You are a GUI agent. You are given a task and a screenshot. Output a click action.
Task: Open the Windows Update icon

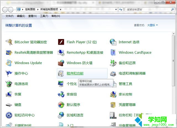pyautogui.click(x=9, y=63)
